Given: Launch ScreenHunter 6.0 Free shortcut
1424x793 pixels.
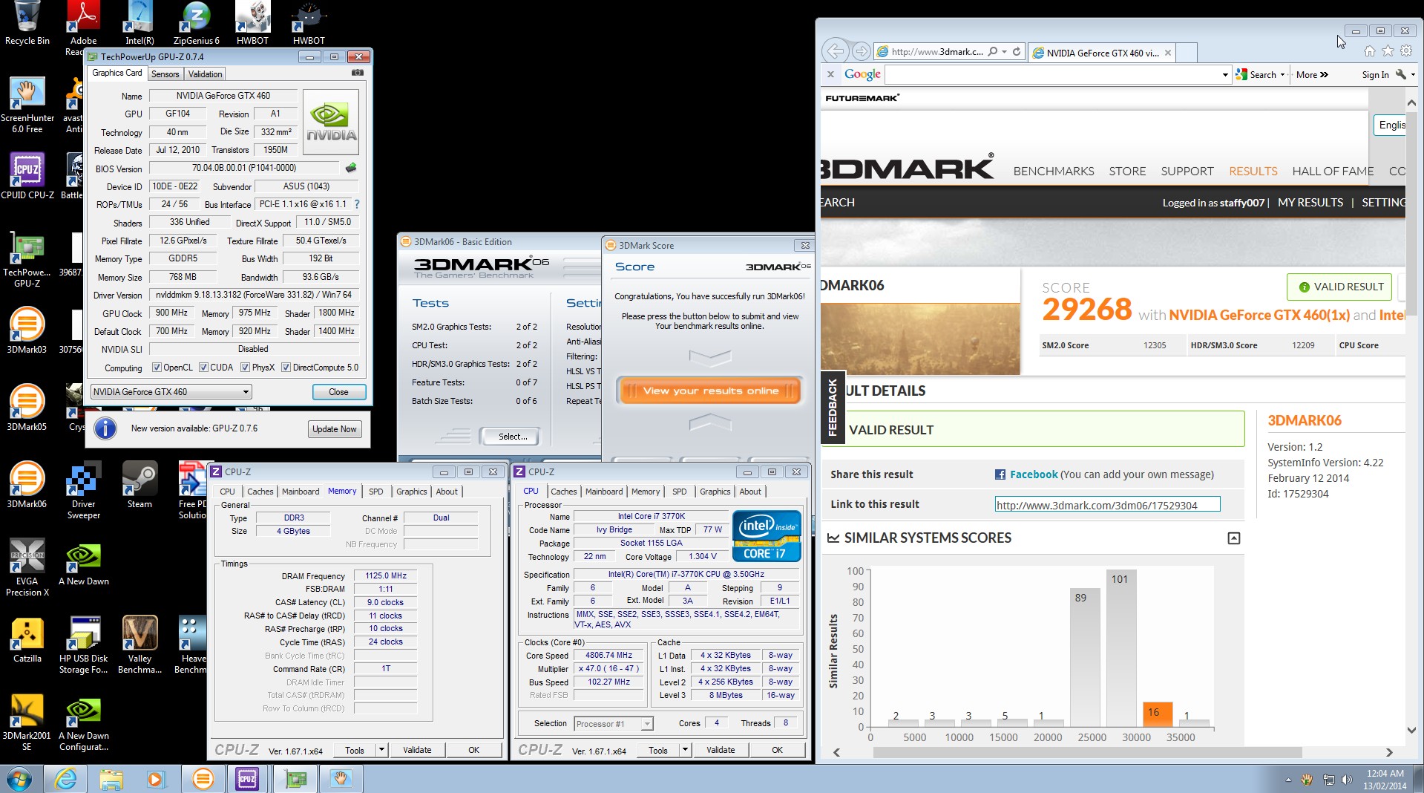Looking at the screenshot, I should click(27, 105).
